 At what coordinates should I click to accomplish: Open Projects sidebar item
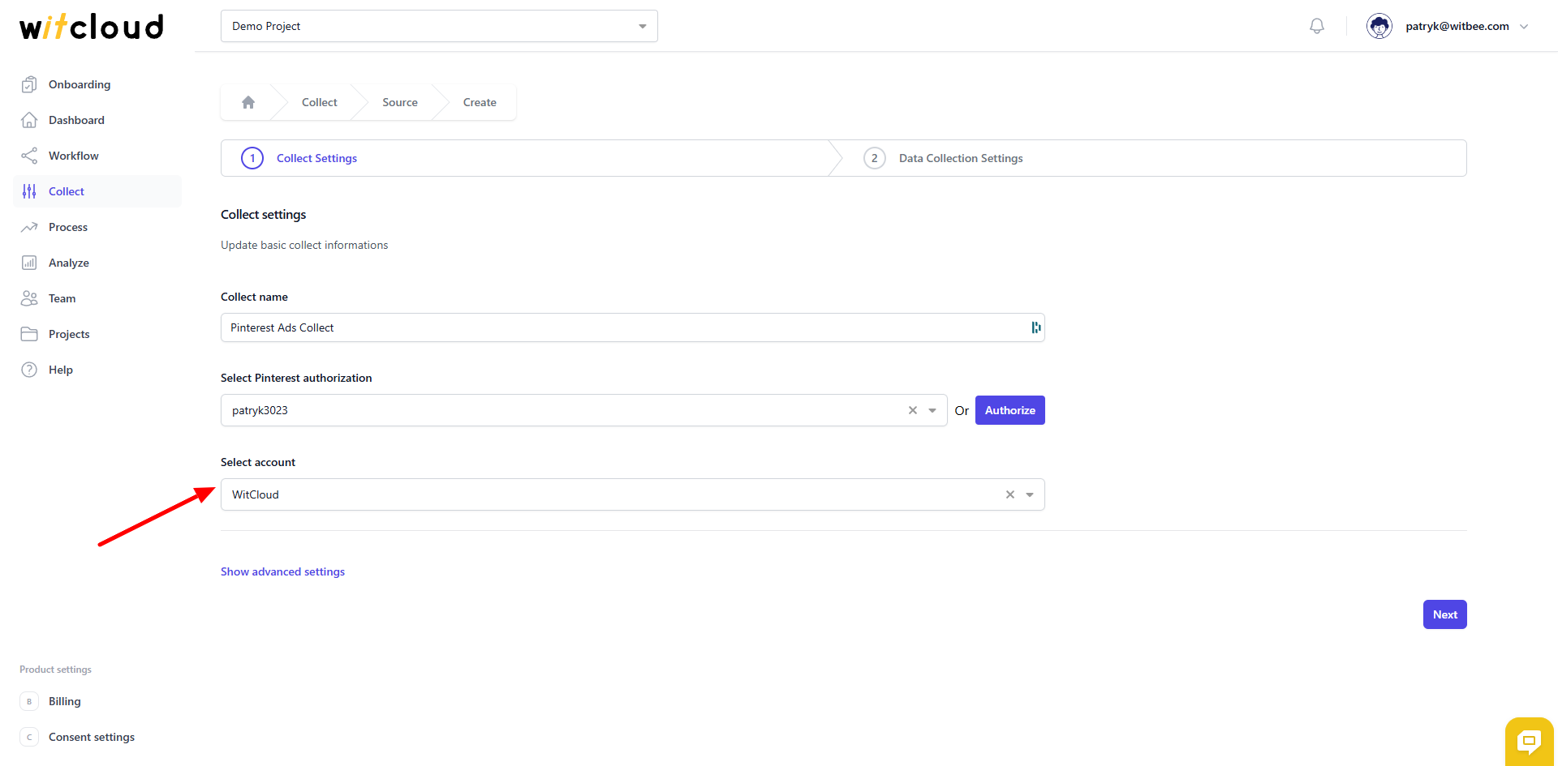click(x=97, y=334)
